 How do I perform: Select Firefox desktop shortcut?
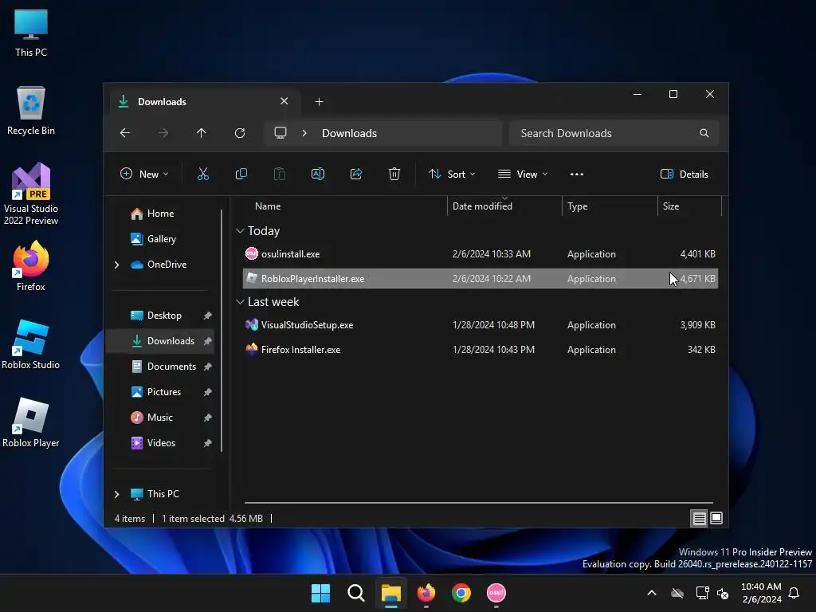(x=31, y=266)
